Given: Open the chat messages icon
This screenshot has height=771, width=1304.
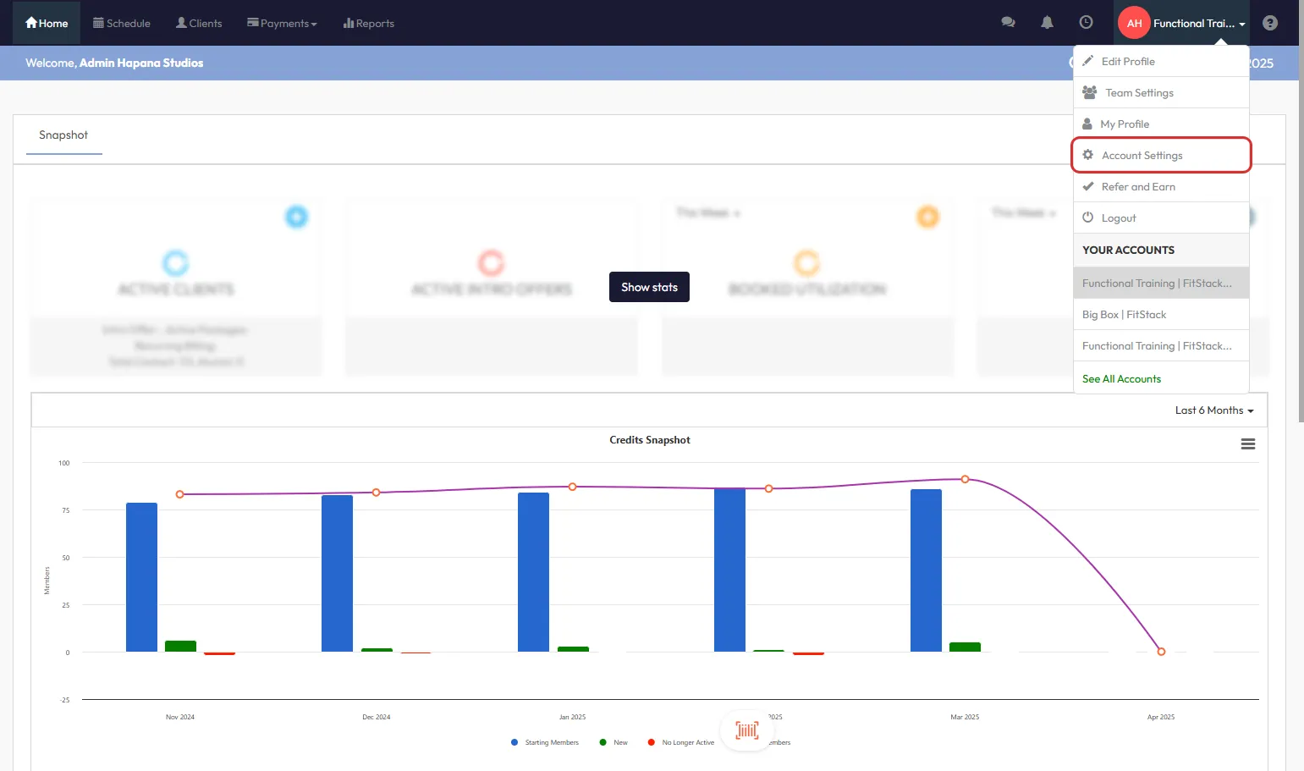Looking at the screenshot, I should coord(1008,23).
